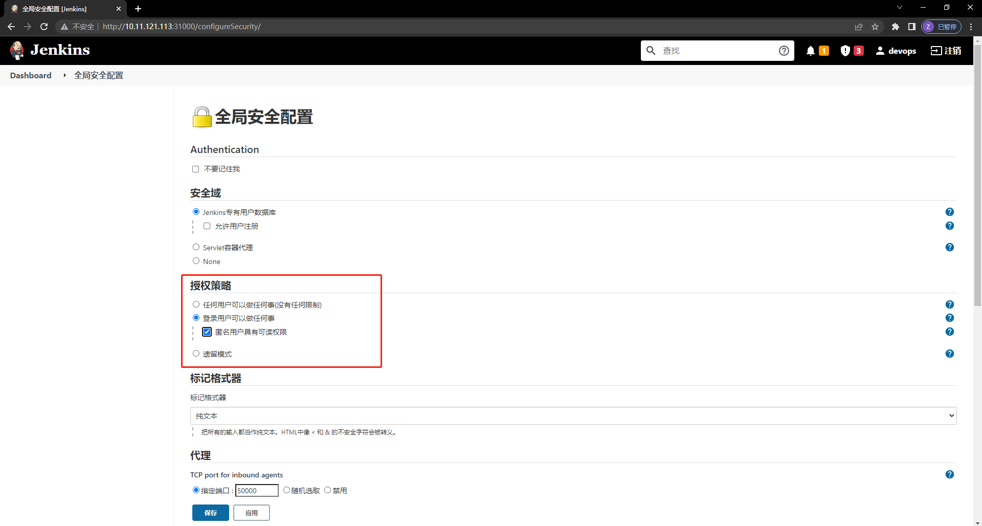Select Servlet容器代理 radio option
The width and height of the screenshot is (982, 526).
[196, 247]
